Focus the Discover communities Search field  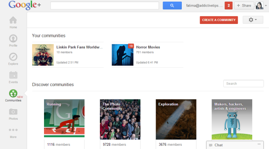(243, 84)
